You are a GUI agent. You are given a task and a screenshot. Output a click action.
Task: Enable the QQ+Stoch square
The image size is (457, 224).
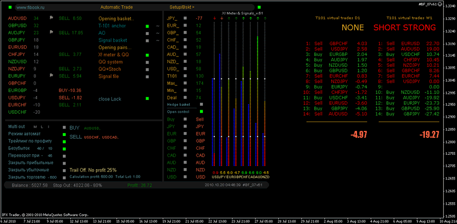[x=147, y=69]
